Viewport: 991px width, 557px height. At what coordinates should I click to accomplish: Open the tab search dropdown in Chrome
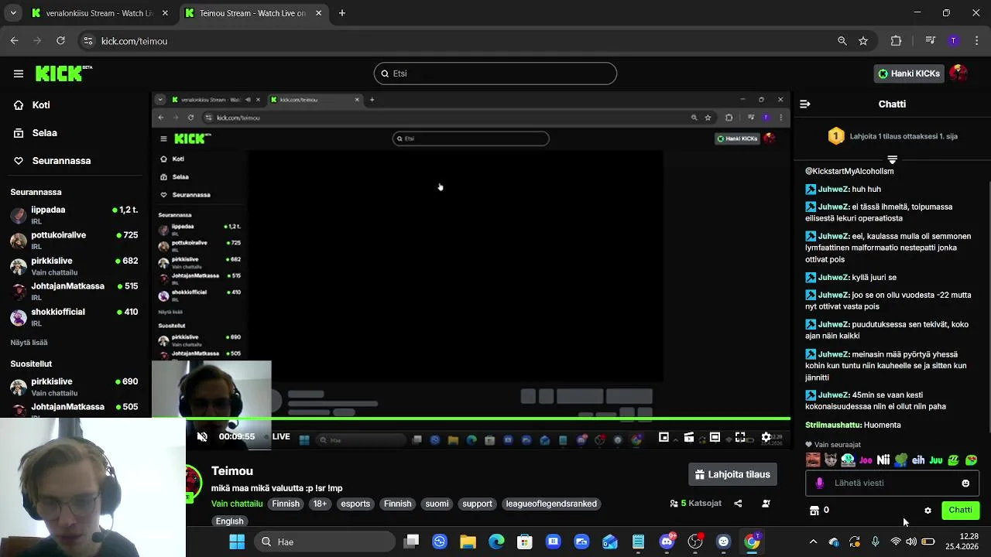click(12, 13)
